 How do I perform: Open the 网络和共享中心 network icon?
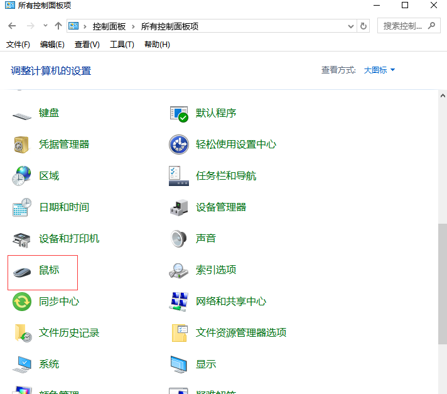[x=179, y=302]
